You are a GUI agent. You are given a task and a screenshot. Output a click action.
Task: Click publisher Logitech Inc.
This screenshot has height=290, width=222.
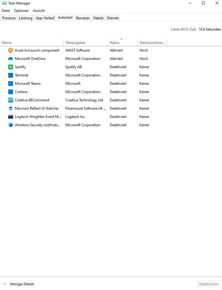click(x=75, y=117)
